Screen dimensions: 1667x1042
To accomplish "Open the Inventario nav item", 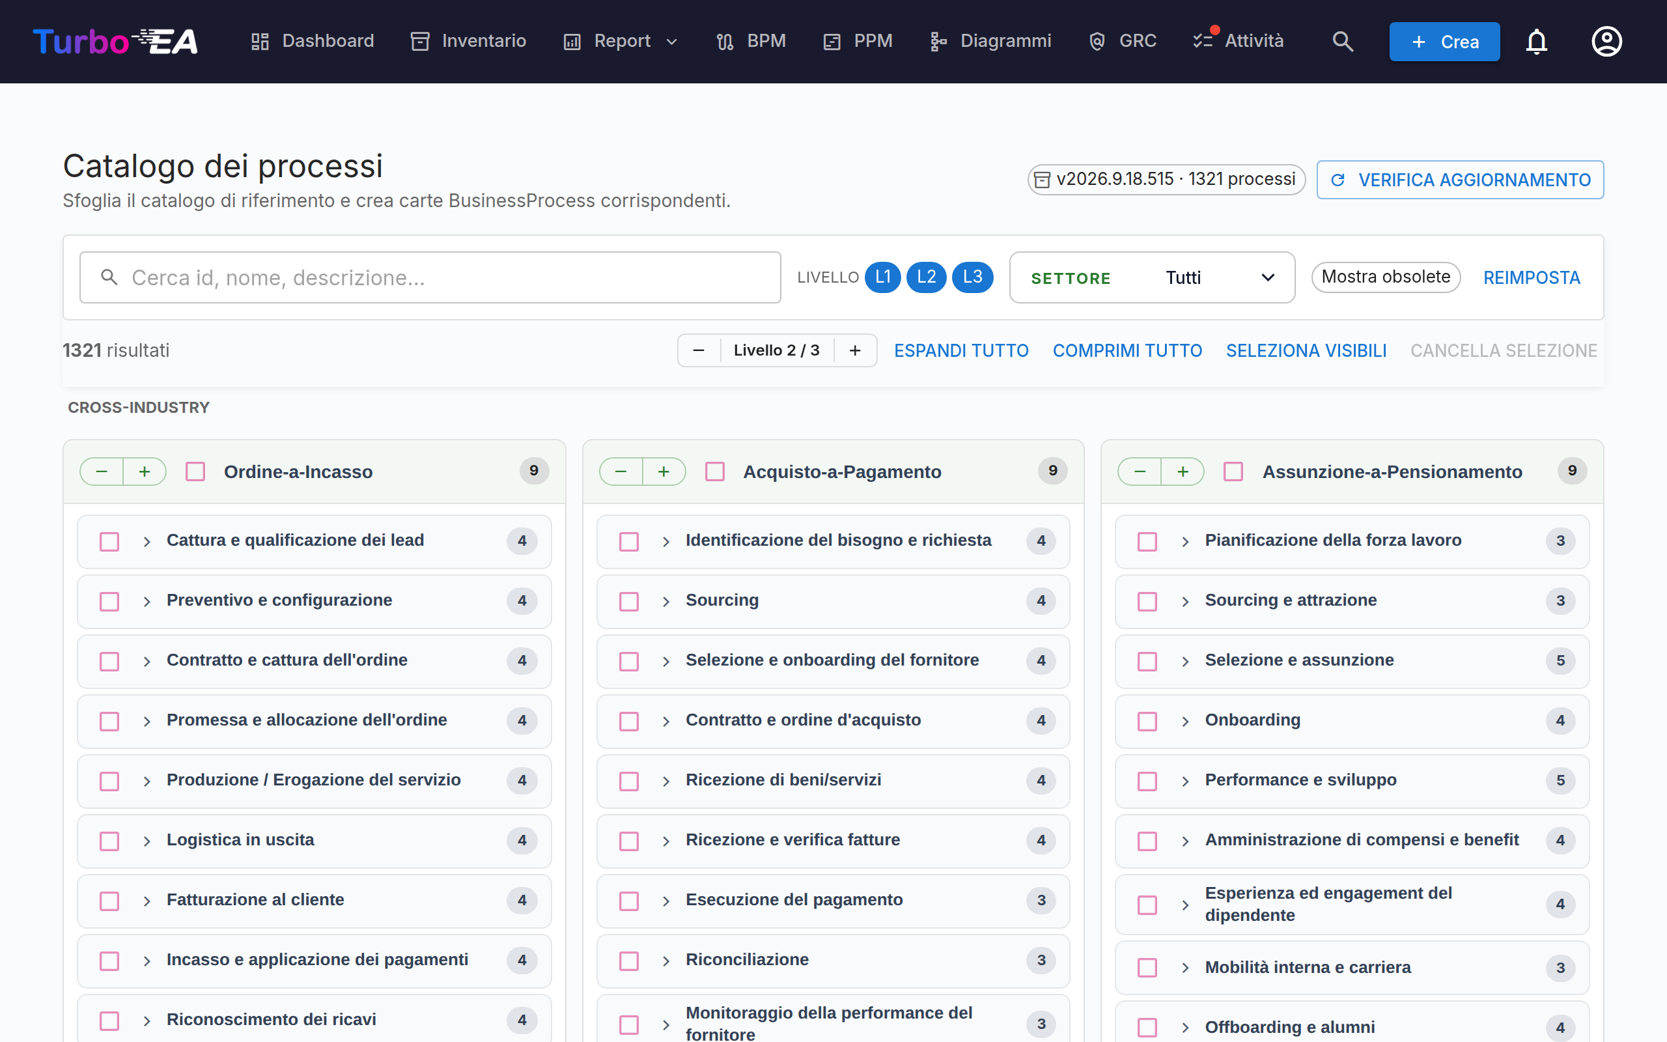I will [468, 41].
